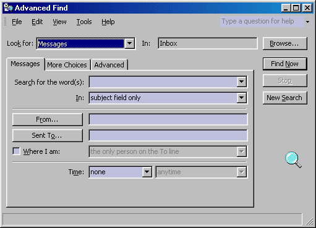Switch to the Advanced tab
Screen dimensions: 316x228
tap(109, 65)
